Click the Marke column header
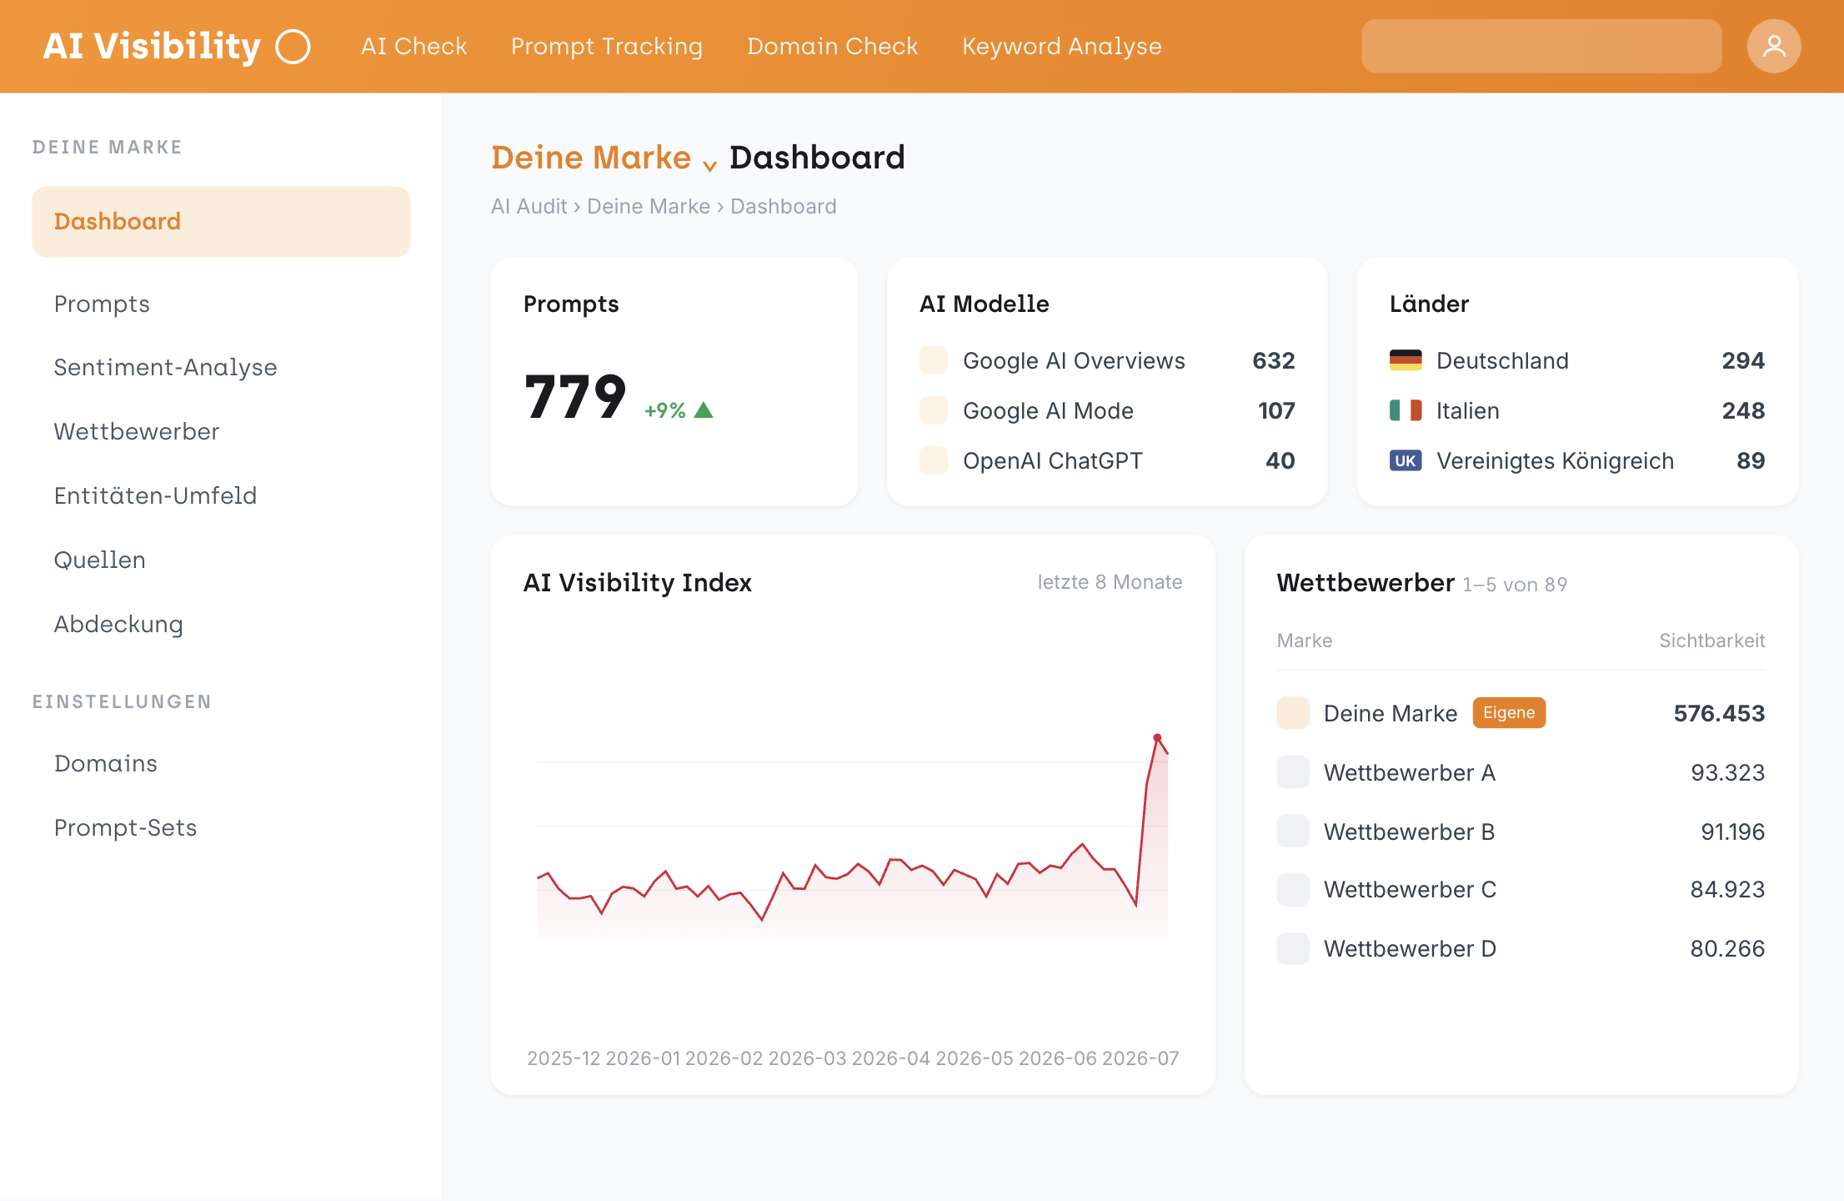The image size is (1844, 1201). (x=1304, y=641)
